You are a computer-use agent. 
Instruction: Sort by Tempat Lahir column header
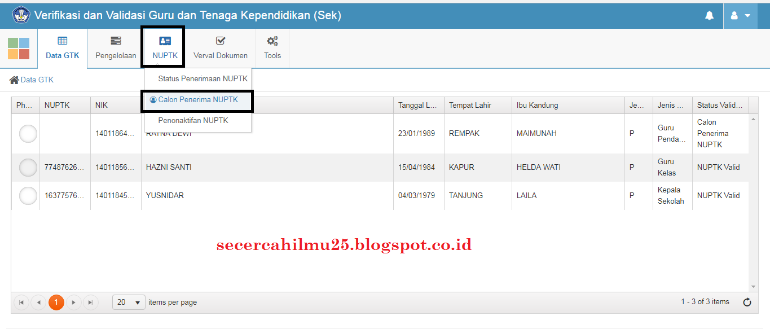coord(478,106)
